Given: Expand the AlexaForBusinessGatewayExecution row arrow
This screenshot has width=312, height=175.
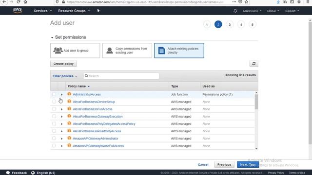Looking at the screenshot, I should (x=62, y=117).
